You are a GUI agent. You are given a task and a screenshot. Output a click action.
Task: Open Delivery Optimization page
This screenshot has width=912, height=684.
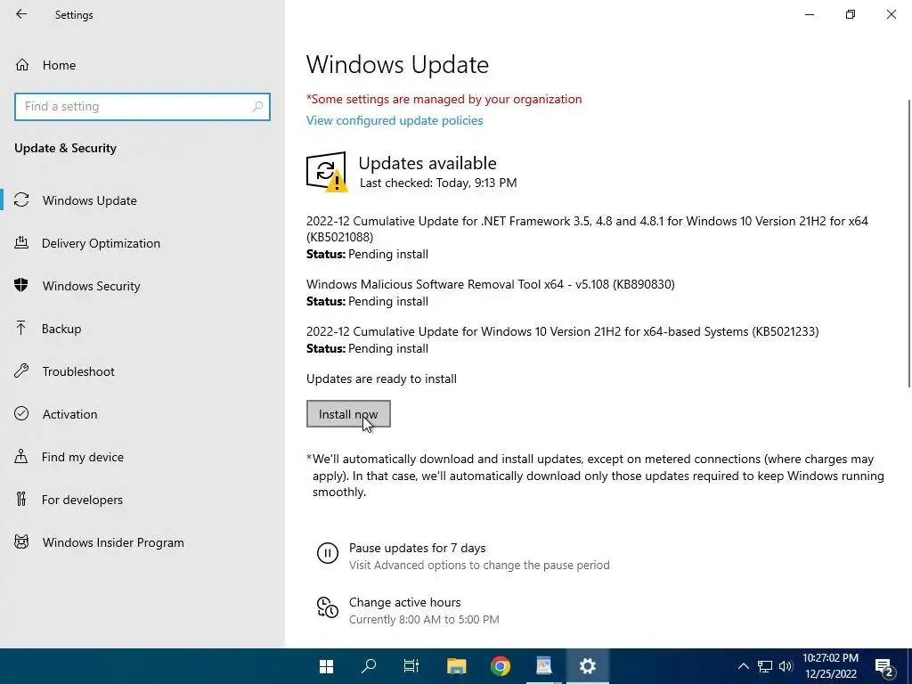tap(142, 243)
